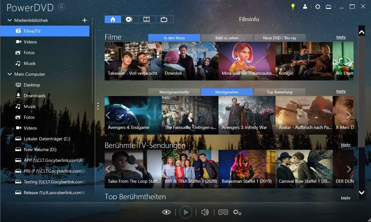Select the film strip icon tab
371x222 pixels.
[x=147, y=19]
